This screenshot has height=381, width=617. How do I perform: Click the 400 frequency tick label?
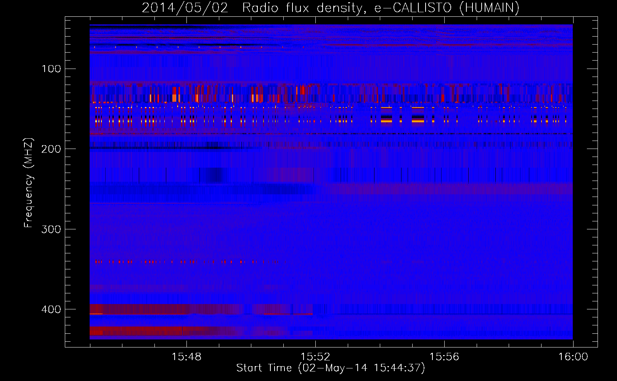click(51, 309)
